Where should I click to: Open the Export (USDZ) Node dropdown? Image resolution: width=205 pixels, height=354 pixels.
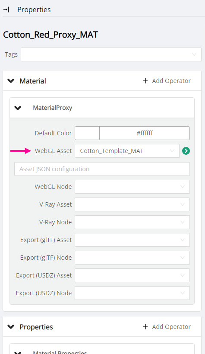(x=132, y=293)
